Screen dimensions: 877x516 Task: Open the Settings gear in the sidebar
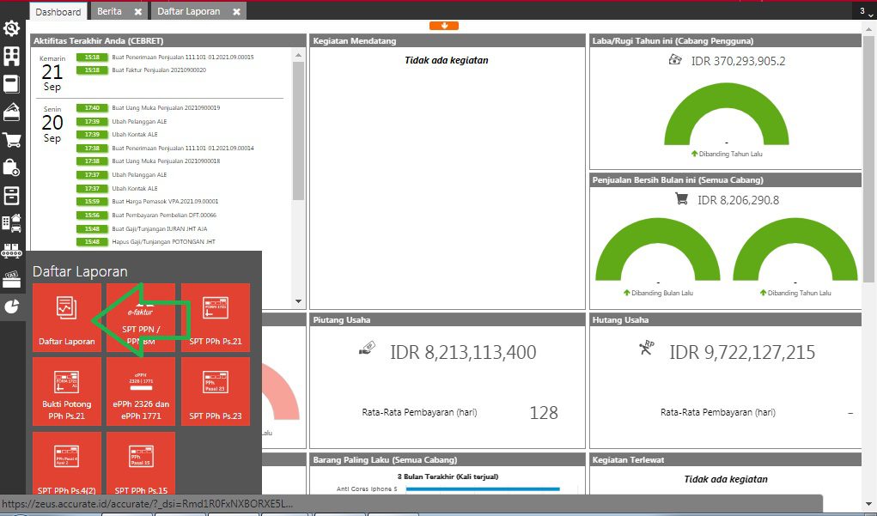(x=12, y=29)
